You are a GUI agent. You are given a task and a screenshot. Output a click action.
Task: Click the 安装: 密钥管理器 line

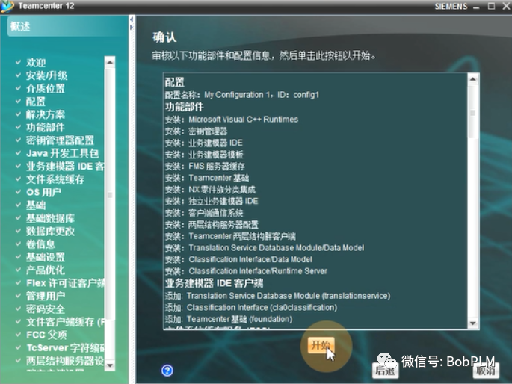pyautogui.click(x=196, y=131)
